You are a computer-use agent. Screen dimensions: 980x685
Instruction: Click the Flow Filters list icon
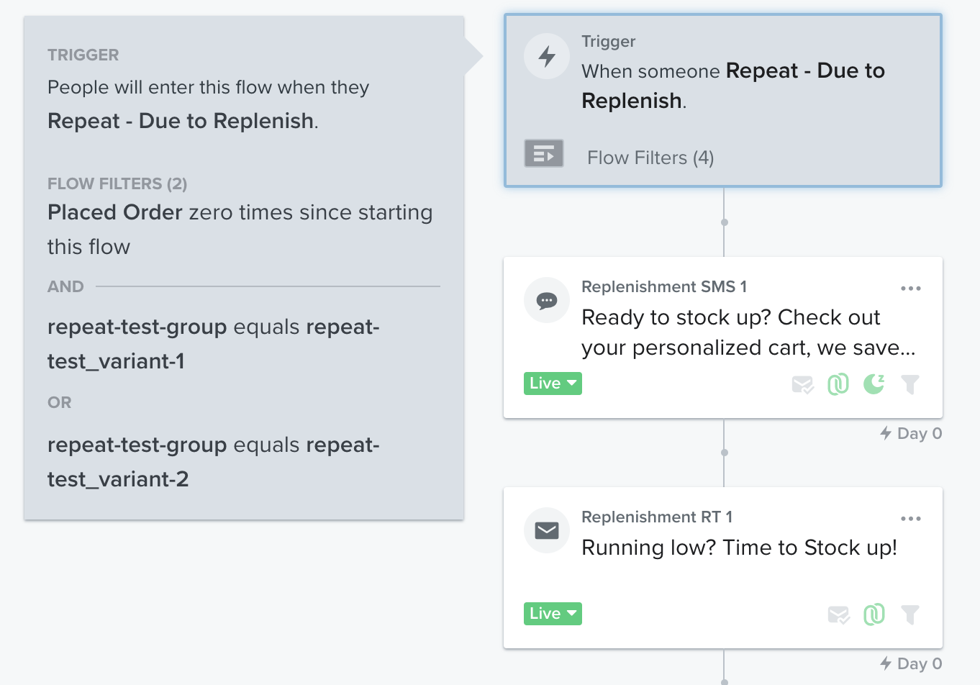[x=544, y=153]
